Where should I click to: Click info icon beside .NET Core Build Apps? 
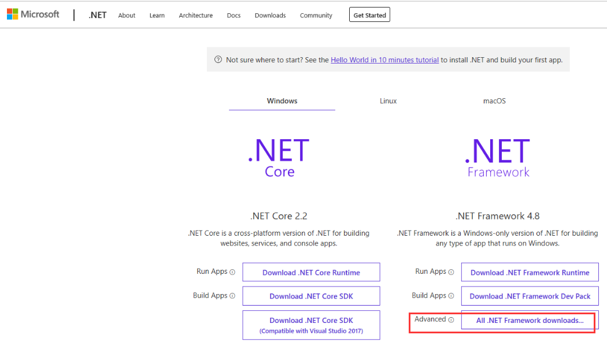tap(232, 296)
